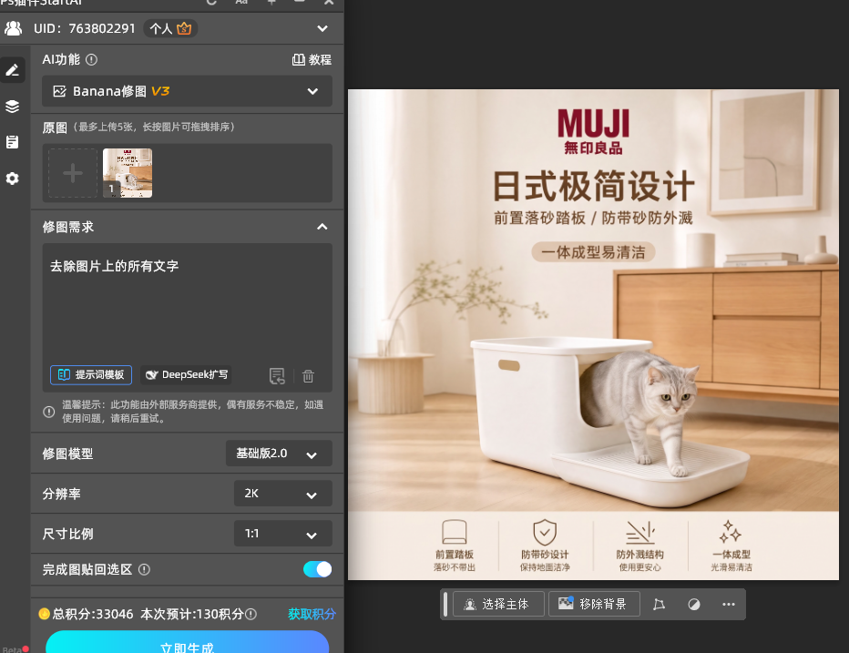Click the saved prompts list icon

click(277, 376)
